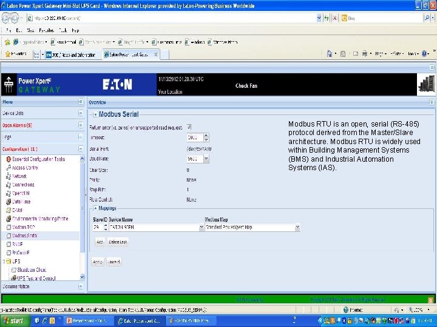The height and width of the screenshot is (327, 437).
Task: Click the Print toolbar icon
Action: [365, 54]
